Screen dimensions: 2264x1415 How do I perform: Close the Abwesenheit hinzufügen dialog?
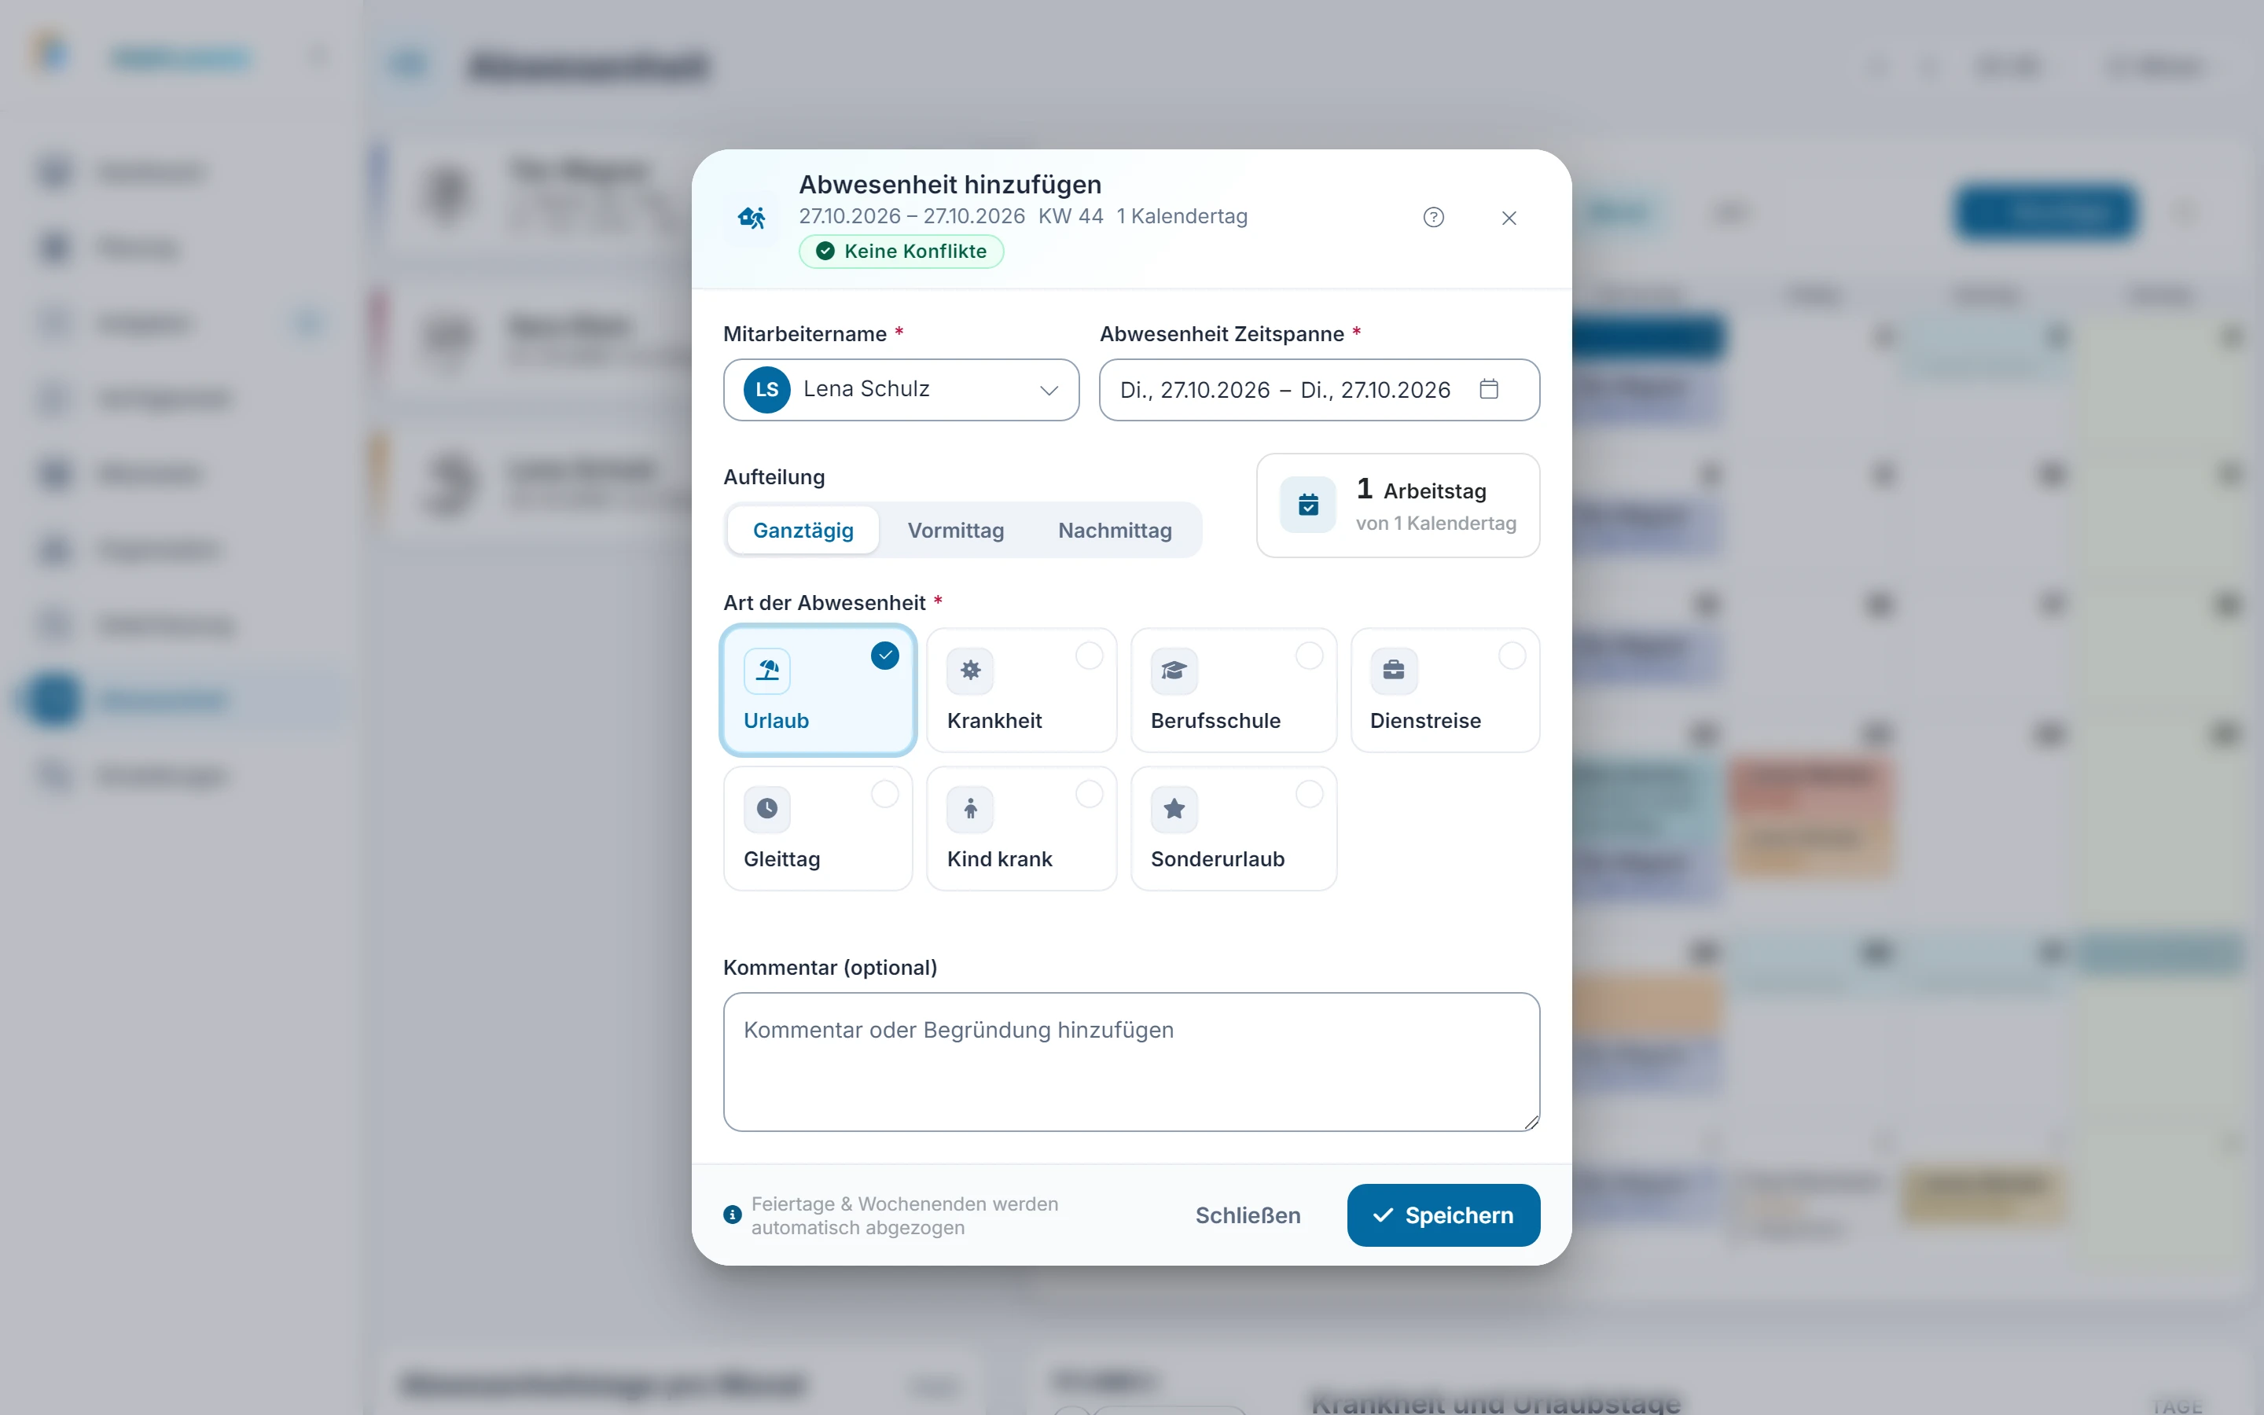[x=1509, y=218]
